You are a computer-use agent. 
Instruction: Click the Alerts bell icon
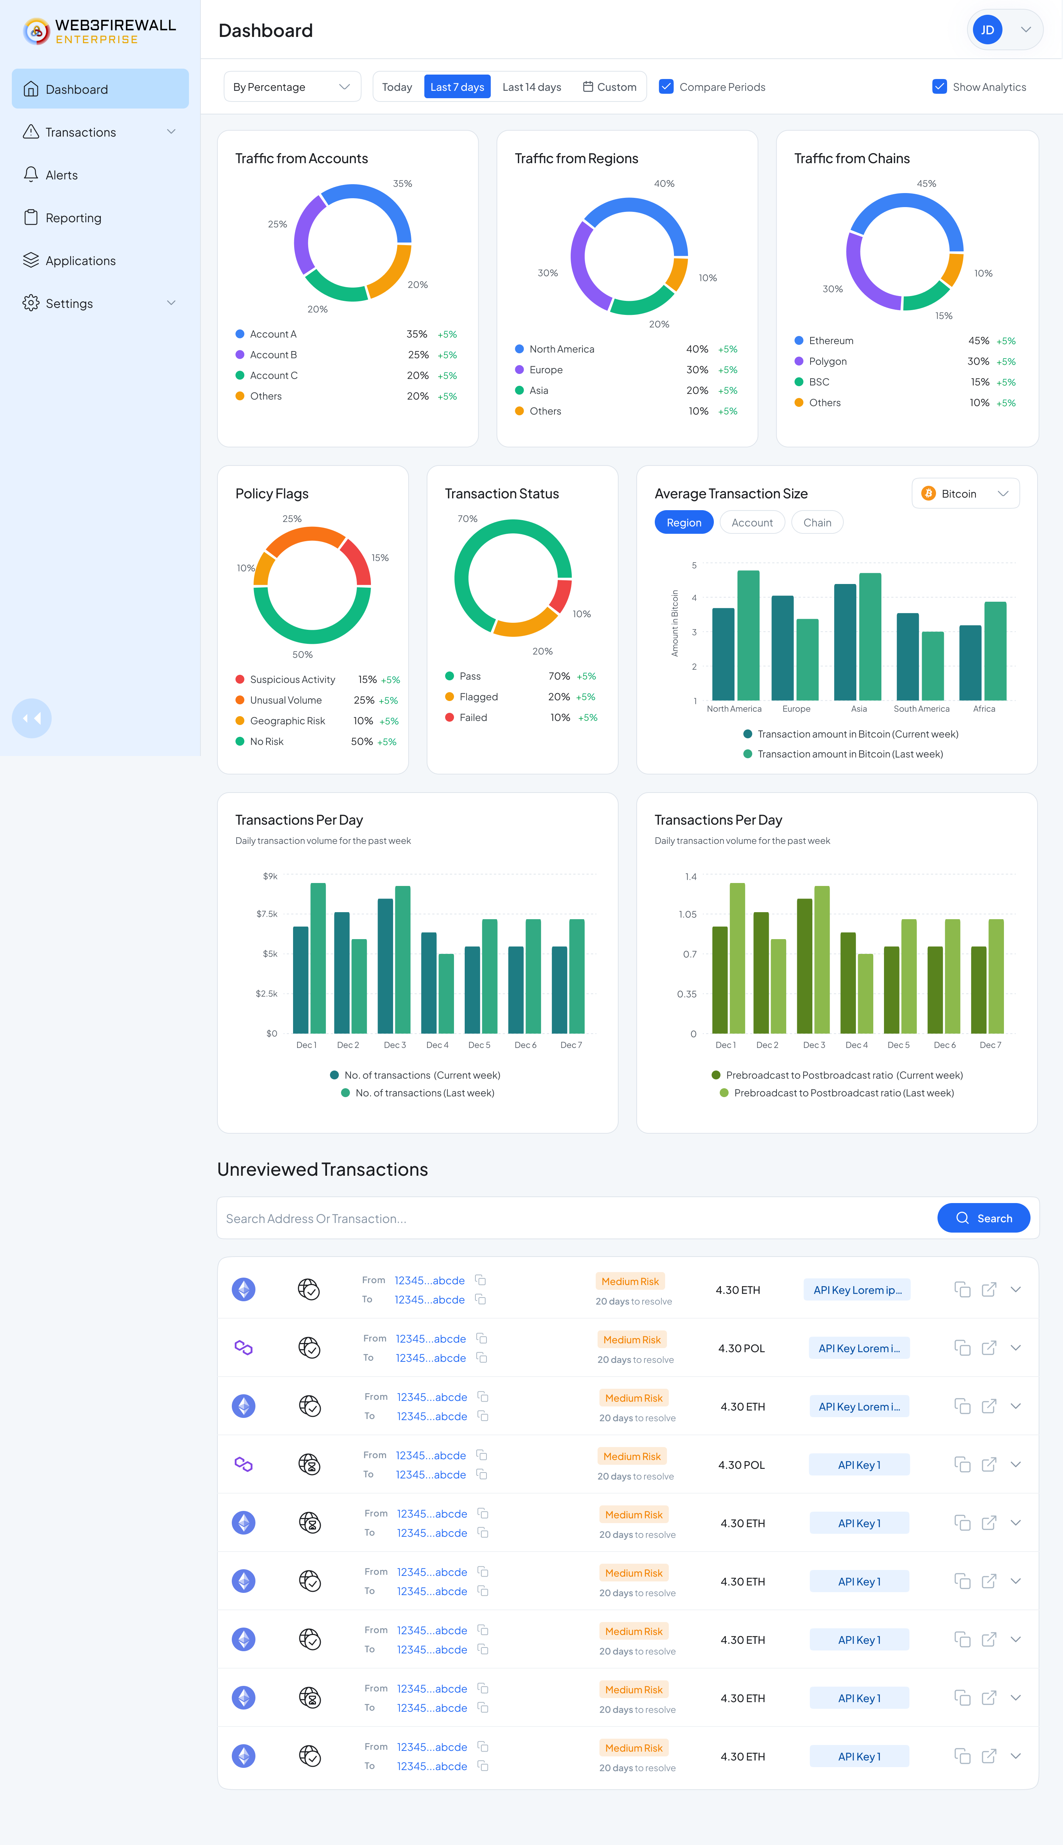point(31,175)
